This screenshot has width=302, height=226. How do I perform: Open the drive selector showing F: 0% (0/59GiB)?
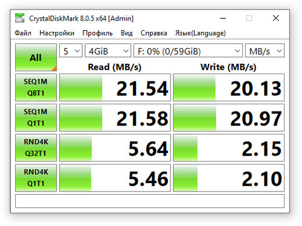[188, 51]
